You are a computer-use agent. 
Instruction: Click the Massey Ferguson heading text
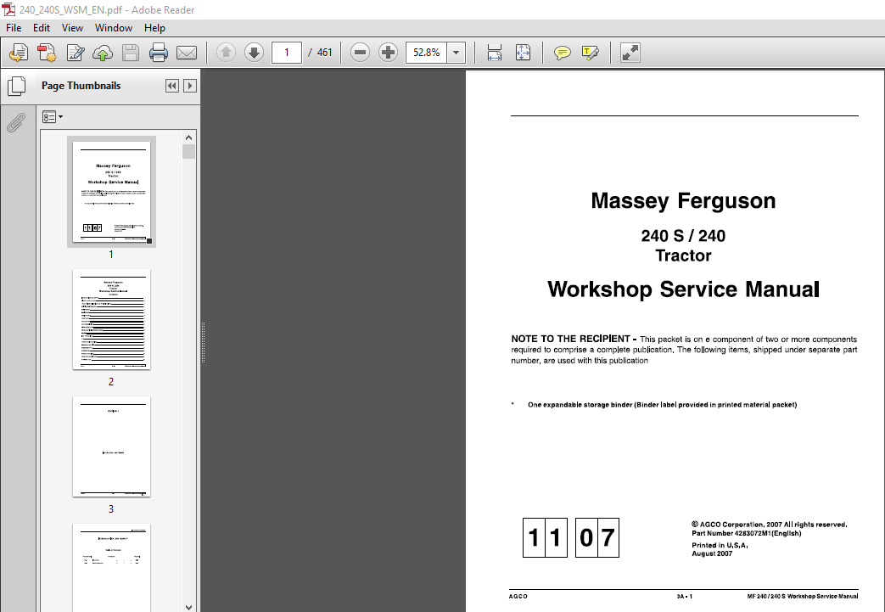tap(683, 201)
